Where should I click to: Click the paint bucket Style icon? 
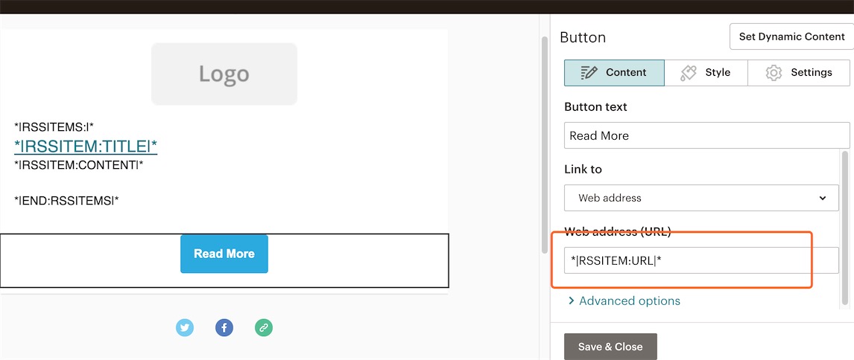click(x=688, y=73)
